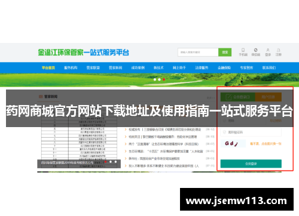This screenshot has width=299, height=216.
Task: Open the 手机端 mobile icon in header
Action: [x=243, y=52]
